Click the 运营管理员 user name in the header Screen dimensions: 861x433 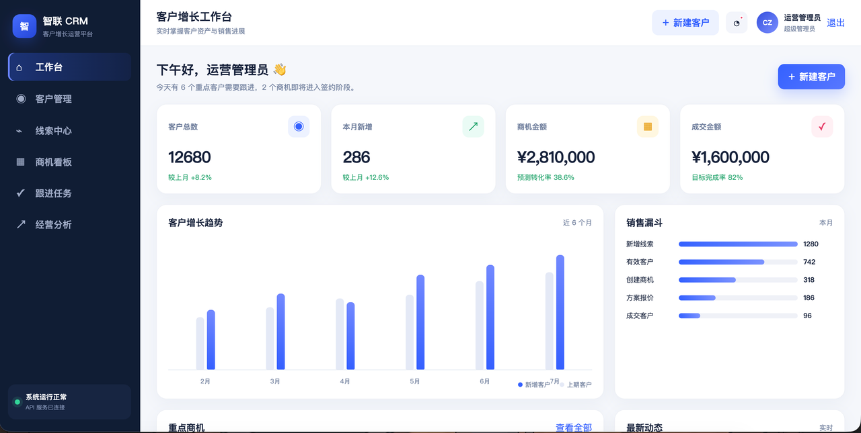802,17
